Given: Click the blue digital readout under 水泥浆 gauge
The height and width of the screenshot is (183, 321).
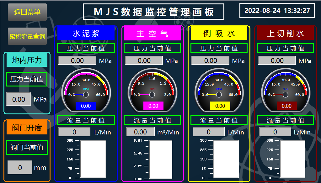Looking at the screenshot, I should pos(86,106).
